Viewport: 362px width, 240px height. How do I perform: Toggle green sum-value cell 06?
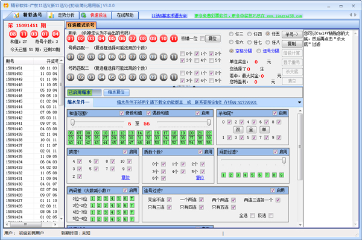(x=71, y=133)
